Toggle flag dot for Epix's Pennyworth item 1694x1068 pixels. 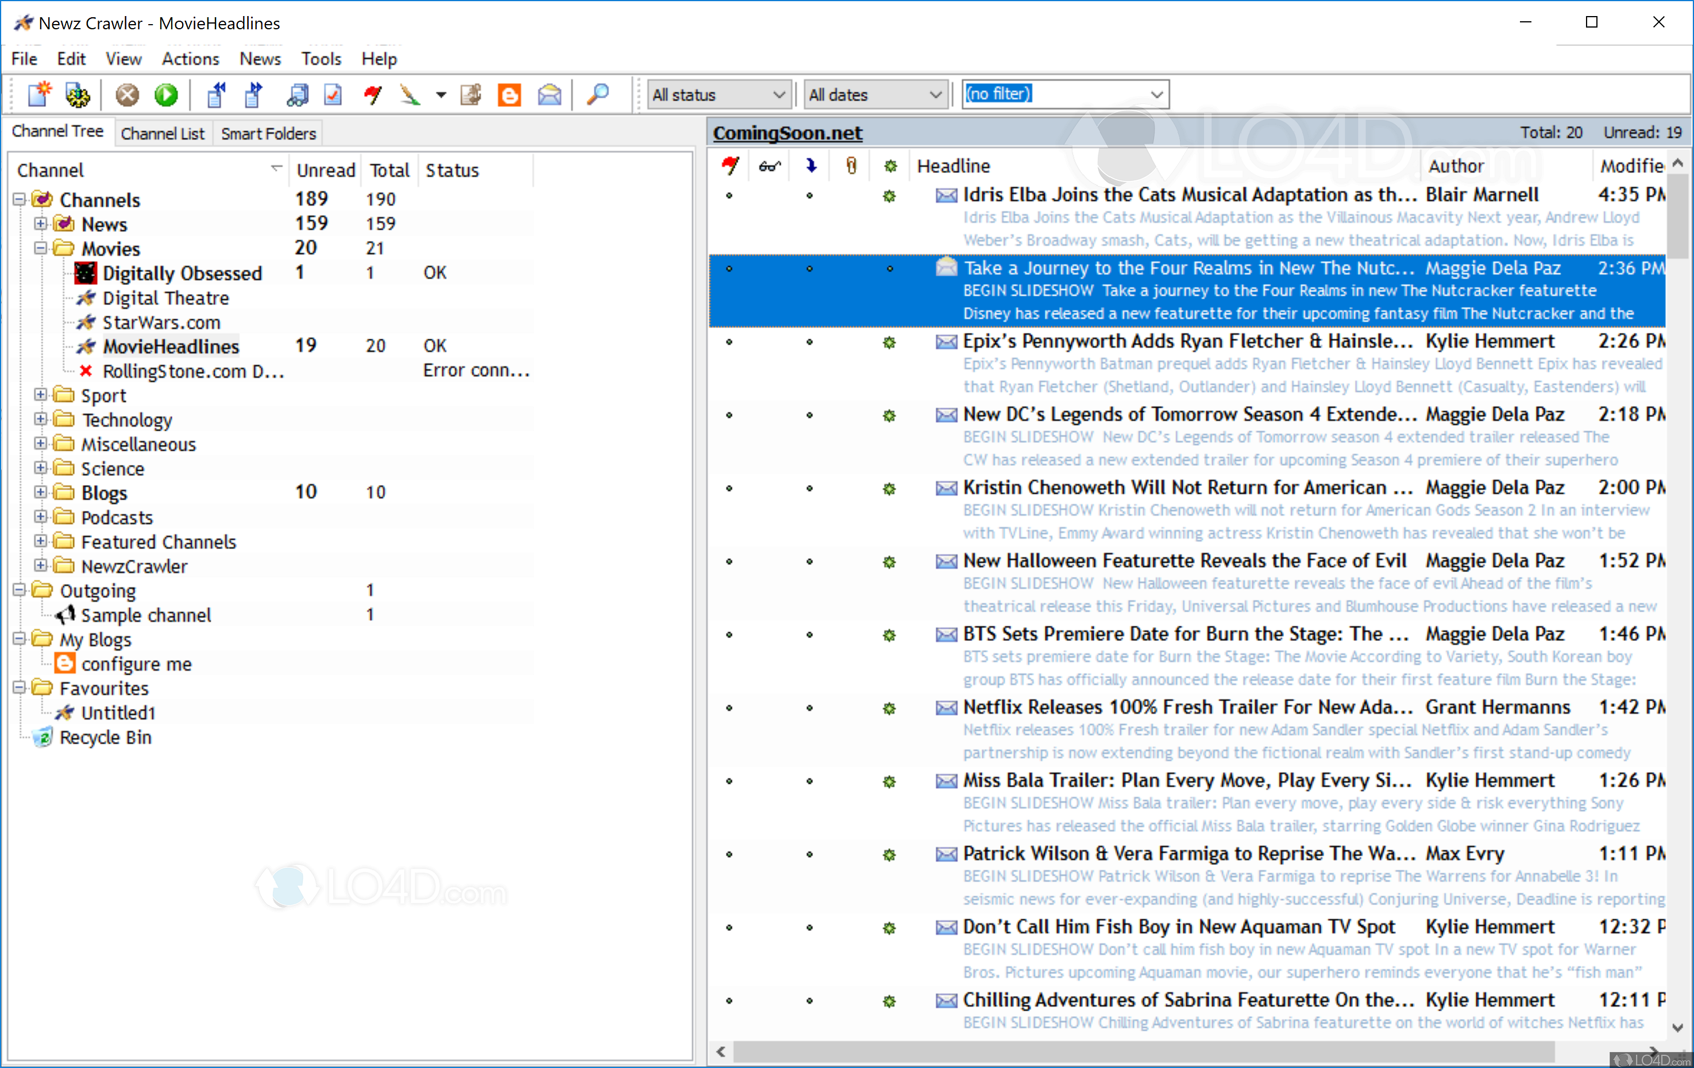click(729, 342)
